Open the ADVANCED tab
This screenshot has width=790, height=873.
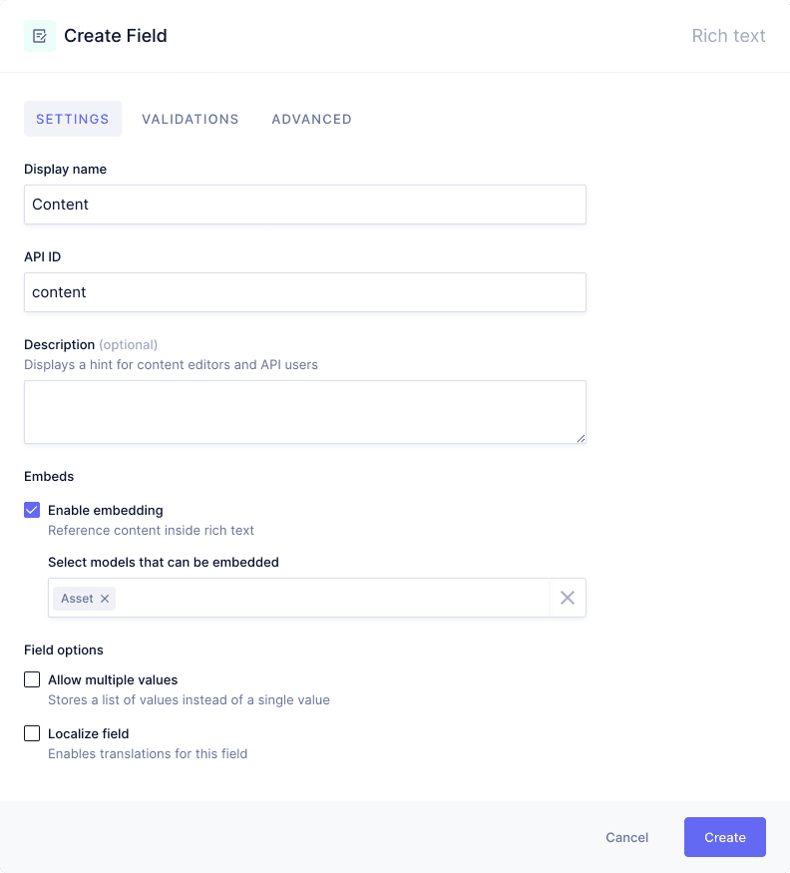[x=311, y=119]
